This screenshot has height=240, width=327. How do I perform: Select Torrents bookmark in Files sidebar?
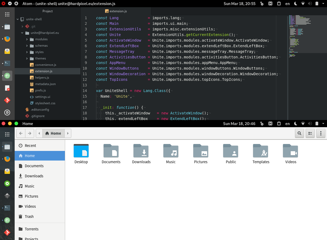(x=40, y=229)
